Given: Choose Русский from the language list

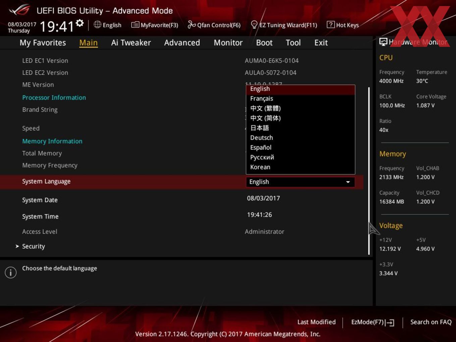Looking at the screenshot, I should coord(300,157).
